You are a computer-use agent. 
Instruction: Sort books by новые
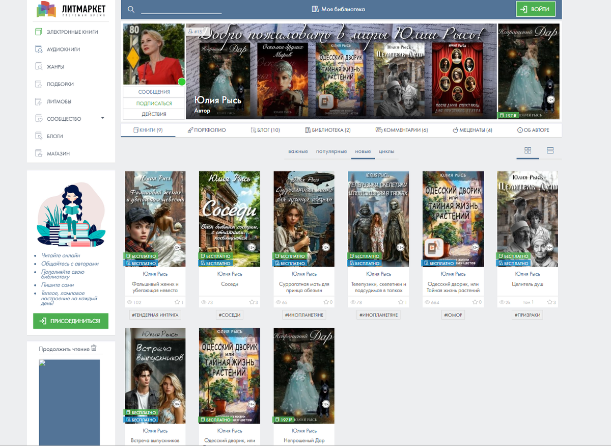point(363,151)
